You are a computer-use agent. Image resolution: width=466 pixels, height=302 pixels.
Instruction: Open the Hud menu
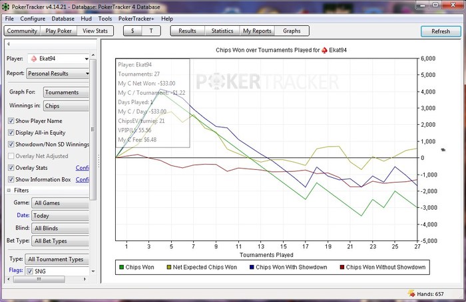86,19
